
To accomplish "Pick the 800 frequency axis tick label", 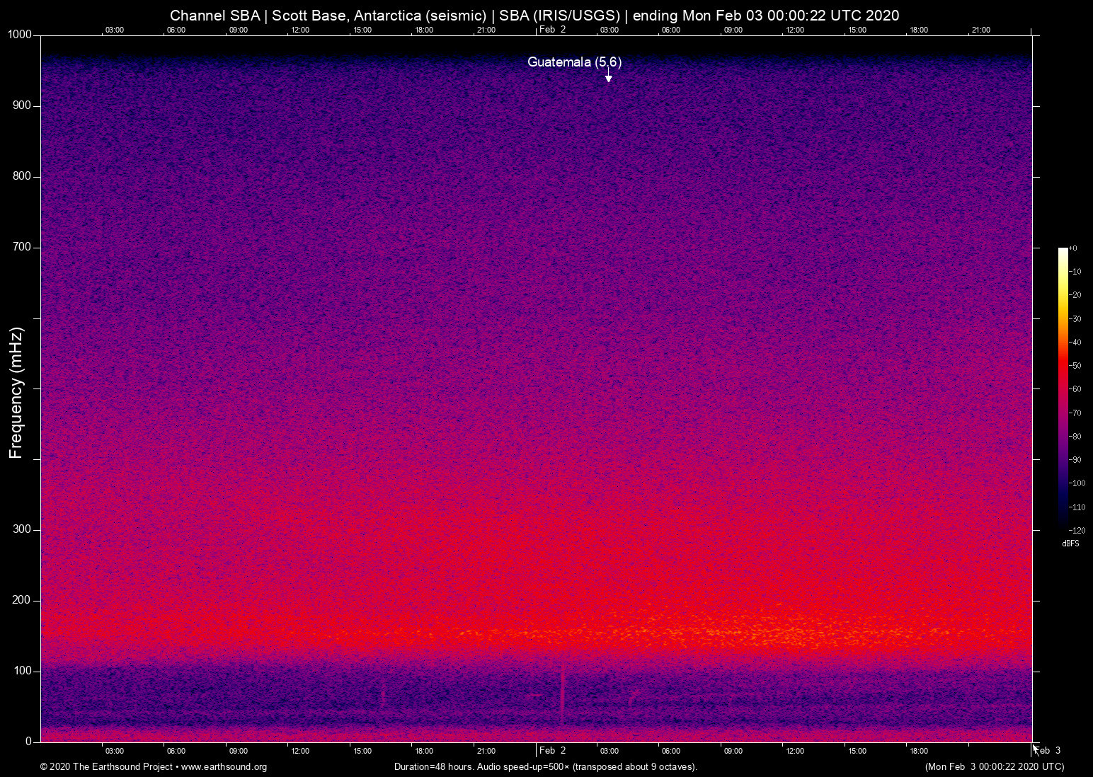I will click(22, 176).
